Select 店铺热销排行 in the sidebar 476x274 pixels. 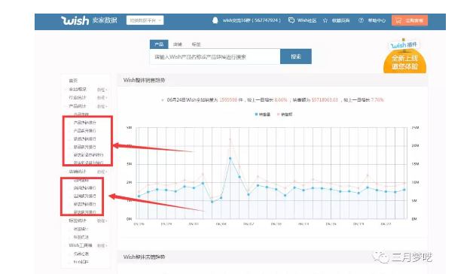84,188
